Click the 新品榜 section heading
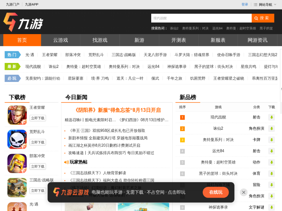282x211 pixels. coord(188,97)
